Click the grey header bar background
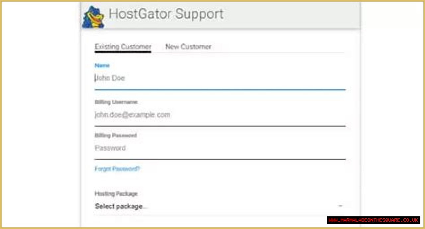Viewport: 425px width, 229px height. 292,15
